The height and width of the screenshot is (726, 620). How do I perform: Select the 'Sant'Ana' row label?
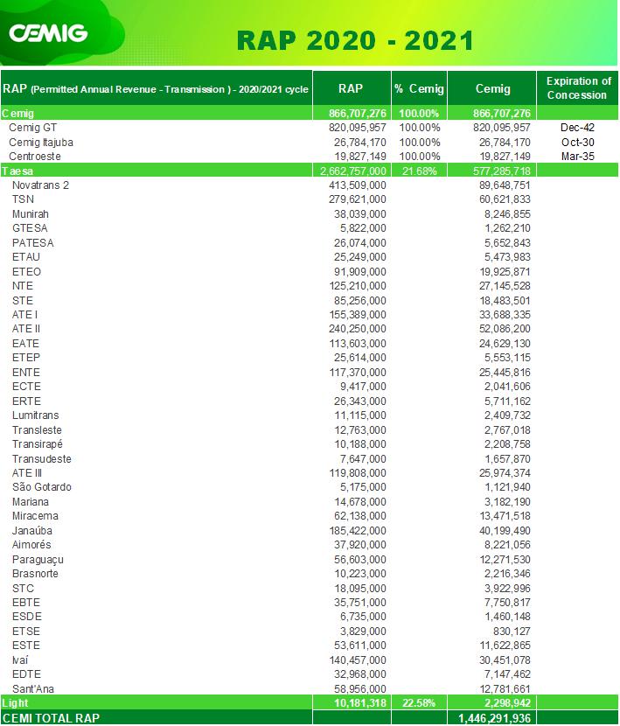pos(33,688)
